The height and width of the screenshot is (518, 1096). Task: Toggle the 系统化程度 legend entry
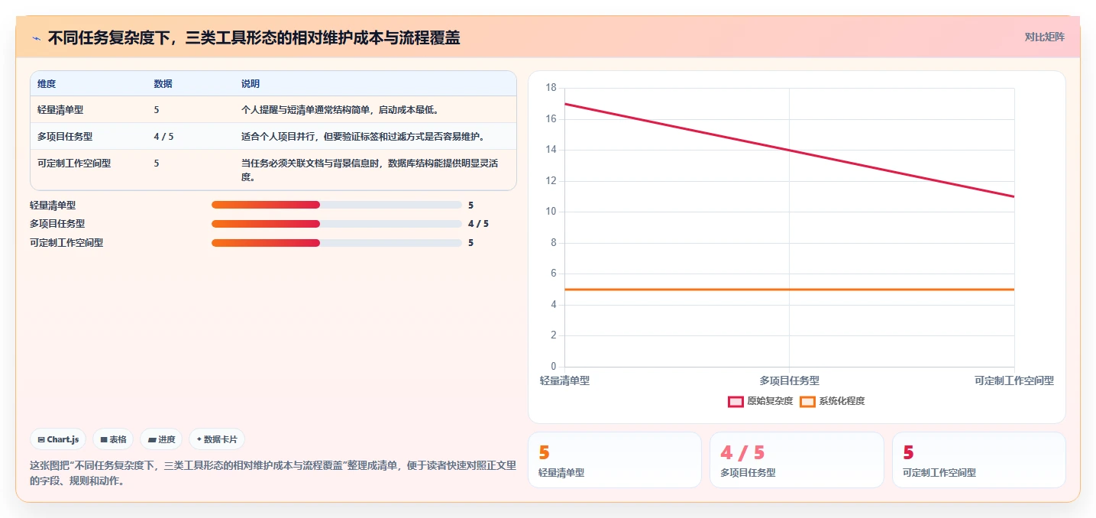tap(832, 401)
